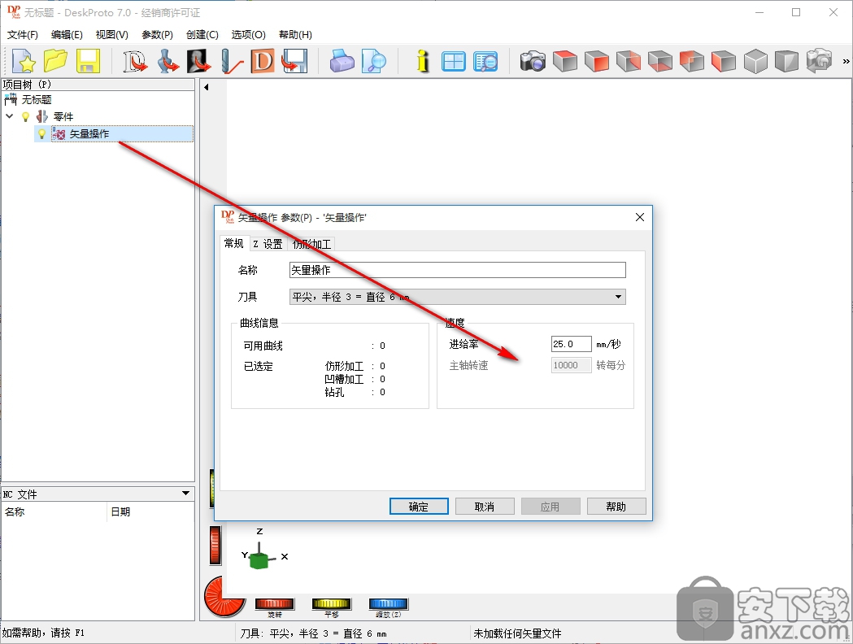Click the 进给率 field showing 25.0
This screenshot has width=853, height=644.
point(571,344)
